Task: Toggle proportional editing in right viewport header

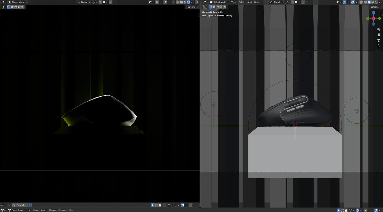Action: tap(303, 2)
